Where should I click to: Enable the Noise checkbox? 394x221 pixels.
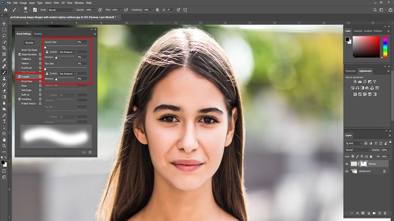19,85
